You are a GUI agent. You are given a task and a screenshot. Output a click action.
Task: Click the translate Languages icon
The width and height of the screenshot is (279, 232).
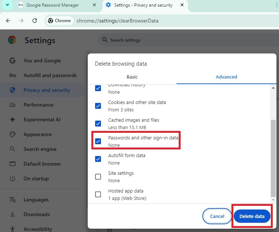pyautogui.click(x=13, y=200)
